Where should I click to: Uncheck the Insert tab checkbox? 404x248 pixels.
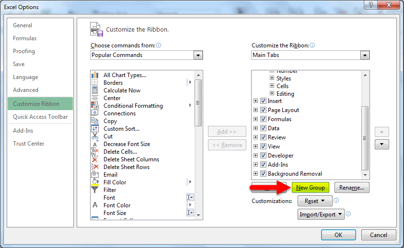tap(263, 101)
